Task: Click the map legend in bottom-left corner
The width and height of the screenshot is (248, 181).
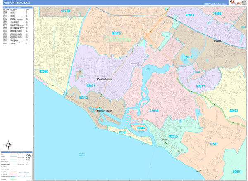Action: 17,167
